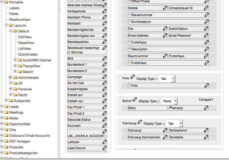Edit the Assistant Phone field via pencil
Image resolution: width=229 pixels, height=160 pixels.
coord(104,17)
